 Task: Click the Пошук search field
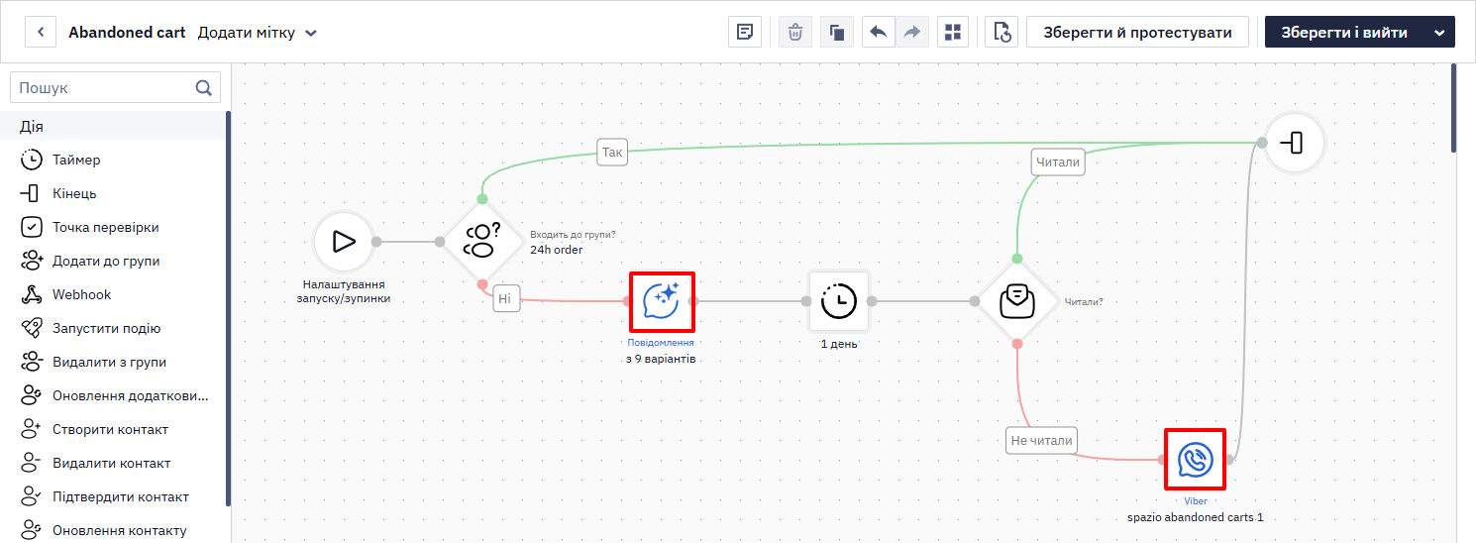click(x=104, y=87)
